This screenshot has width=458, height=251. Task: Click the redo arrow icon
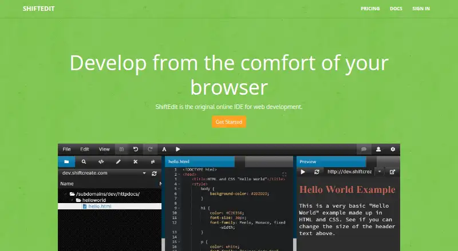[150, 149]
